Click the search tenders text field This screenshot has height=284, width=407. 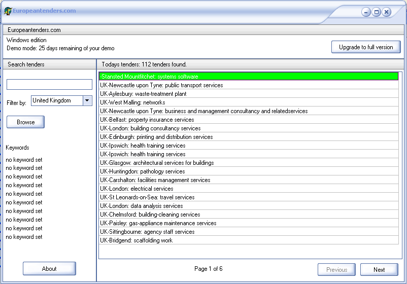click(49, 84)
